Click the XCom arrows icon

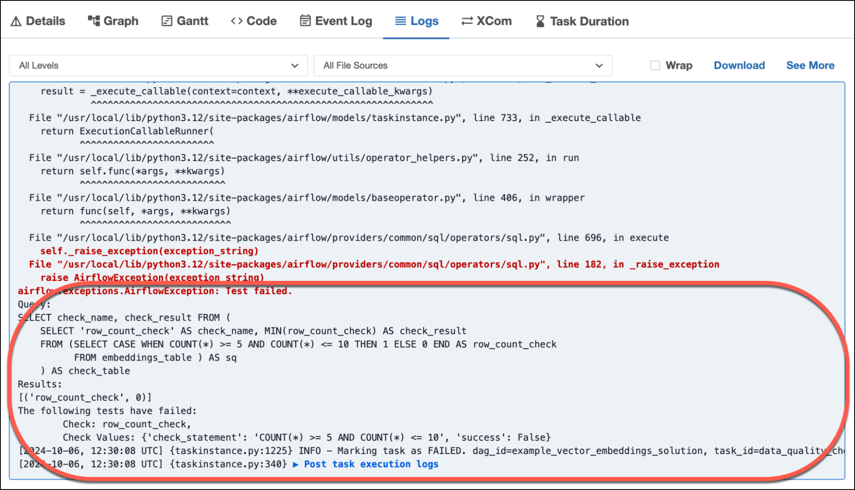(x=467, y=21)
